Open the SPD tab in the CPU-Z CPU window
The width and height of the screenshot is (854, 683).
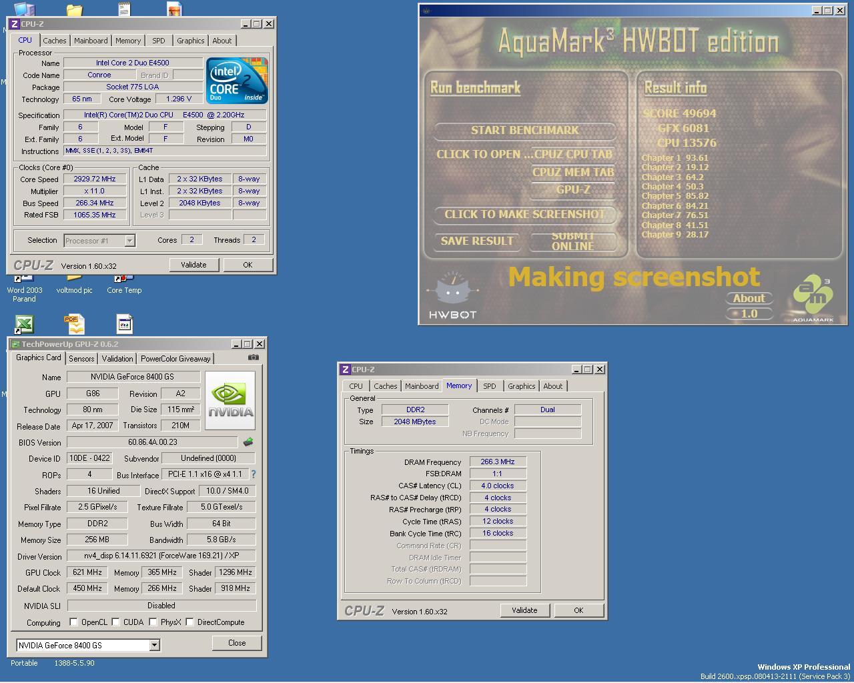click(158, 41)
